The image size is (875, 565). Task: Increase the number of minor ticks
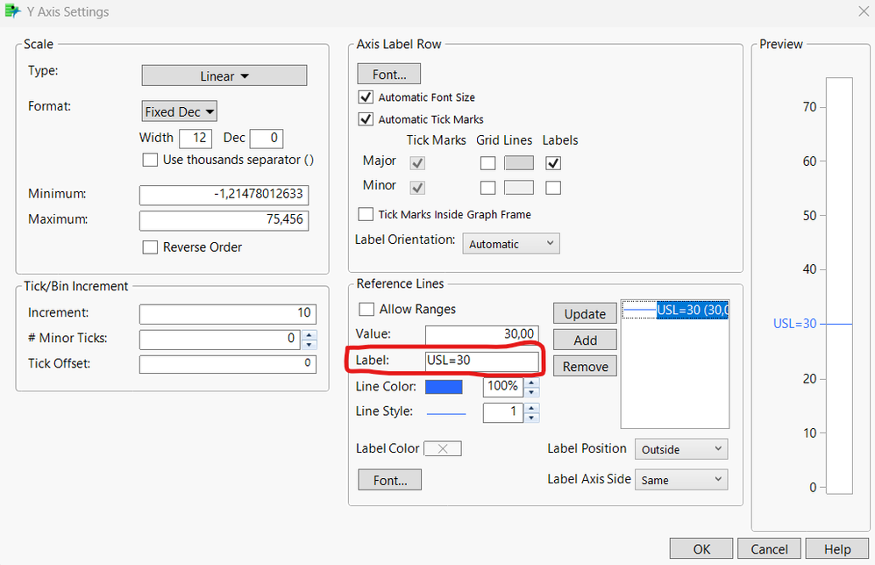[x=309, y=334]
